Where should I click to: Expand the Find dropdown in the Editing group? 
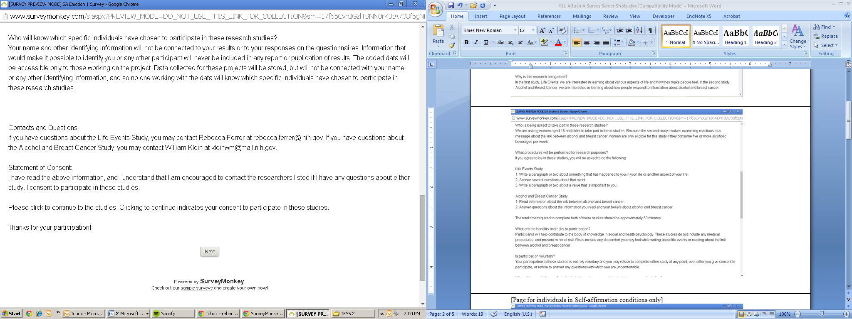[x=834, y=27]
